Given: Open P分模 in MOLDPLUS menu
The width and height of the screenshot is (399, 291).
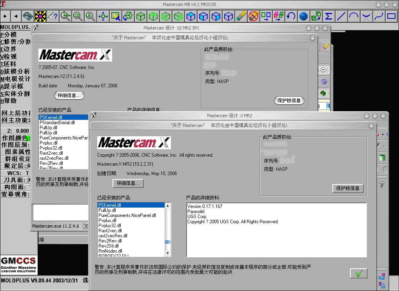Looking at the screenshot, I should (8, 34).
